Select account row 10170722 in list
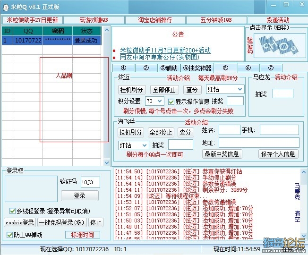The image size is (308, 255). (x=51, y=41)
